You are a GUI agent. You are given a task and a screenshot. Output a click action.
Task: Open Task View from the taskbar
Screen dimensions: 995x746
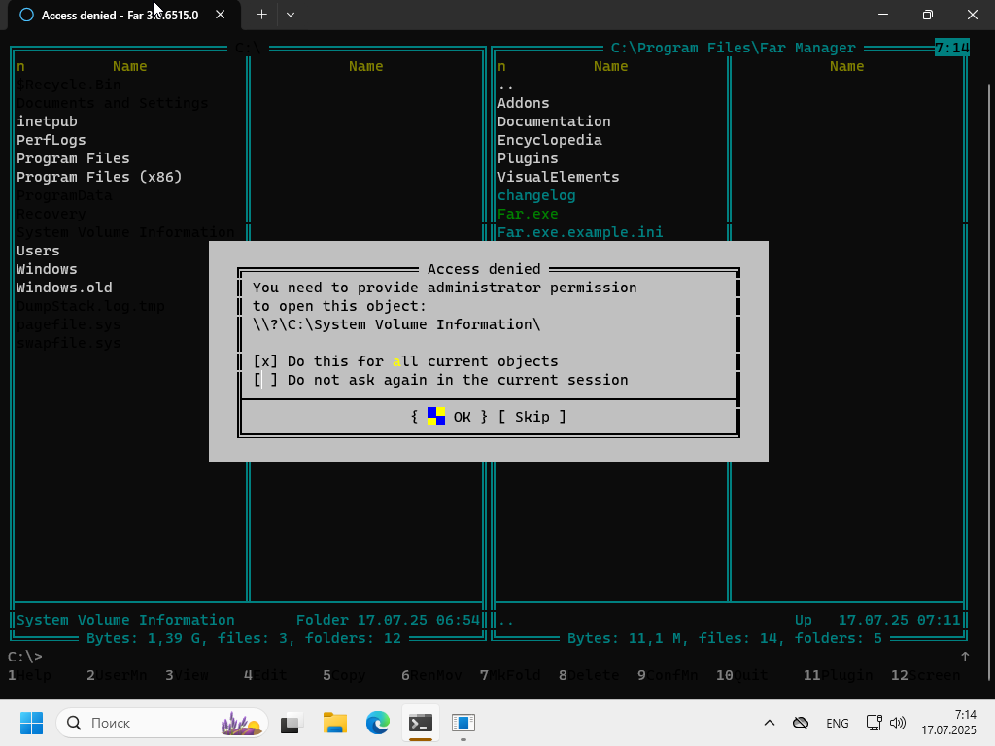pyautogui.click(x=292, y=723)
